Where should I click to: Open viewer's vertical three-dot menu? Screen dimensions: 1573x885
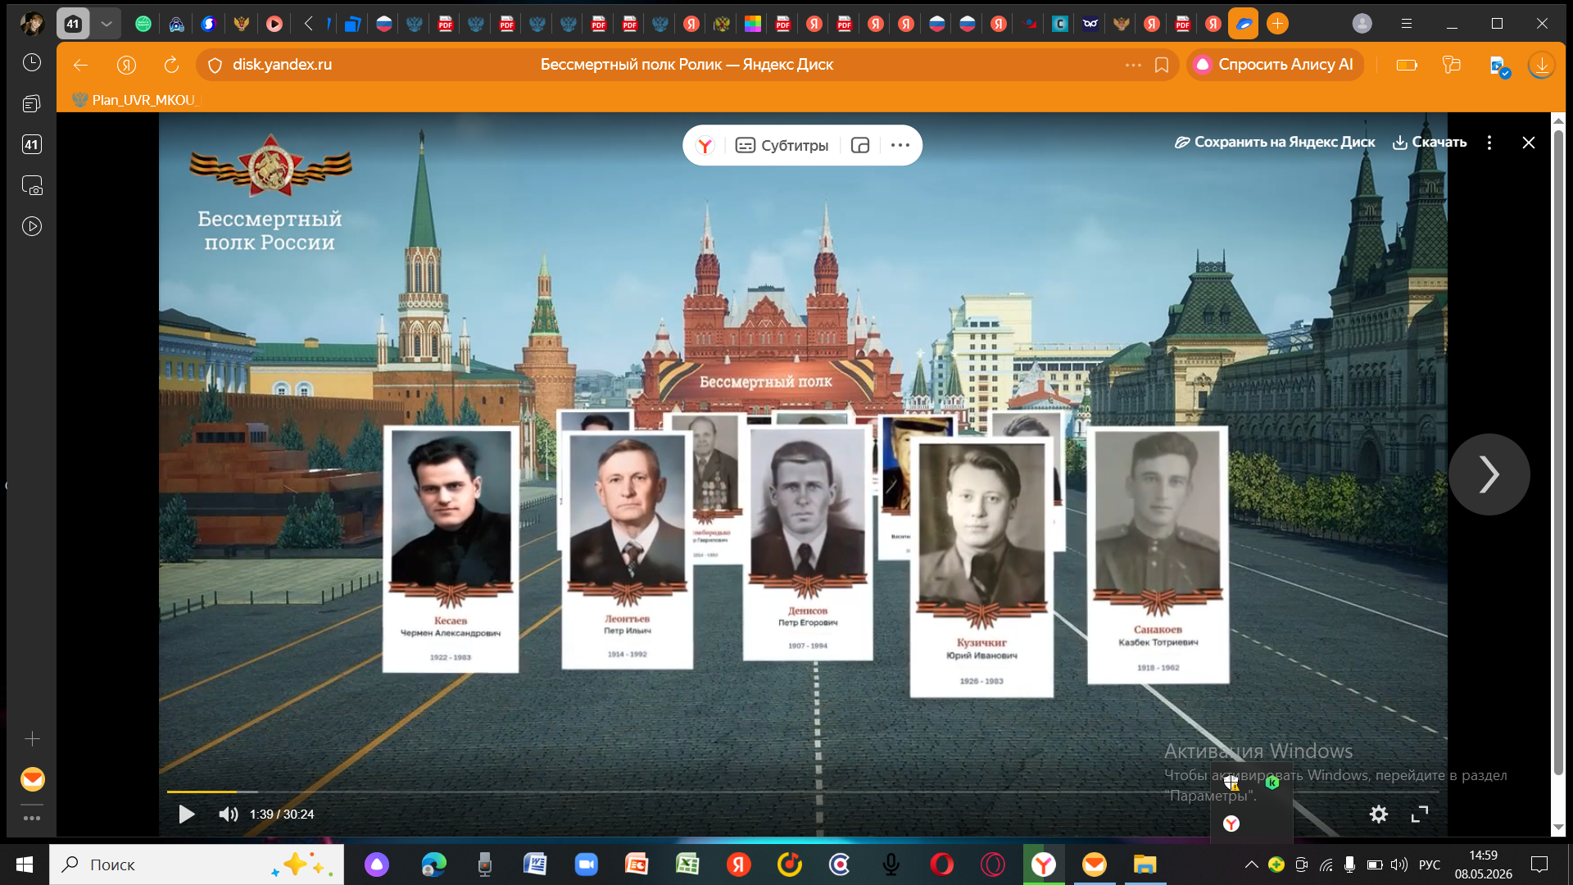pyautogui.click(x=1489, y=143)
